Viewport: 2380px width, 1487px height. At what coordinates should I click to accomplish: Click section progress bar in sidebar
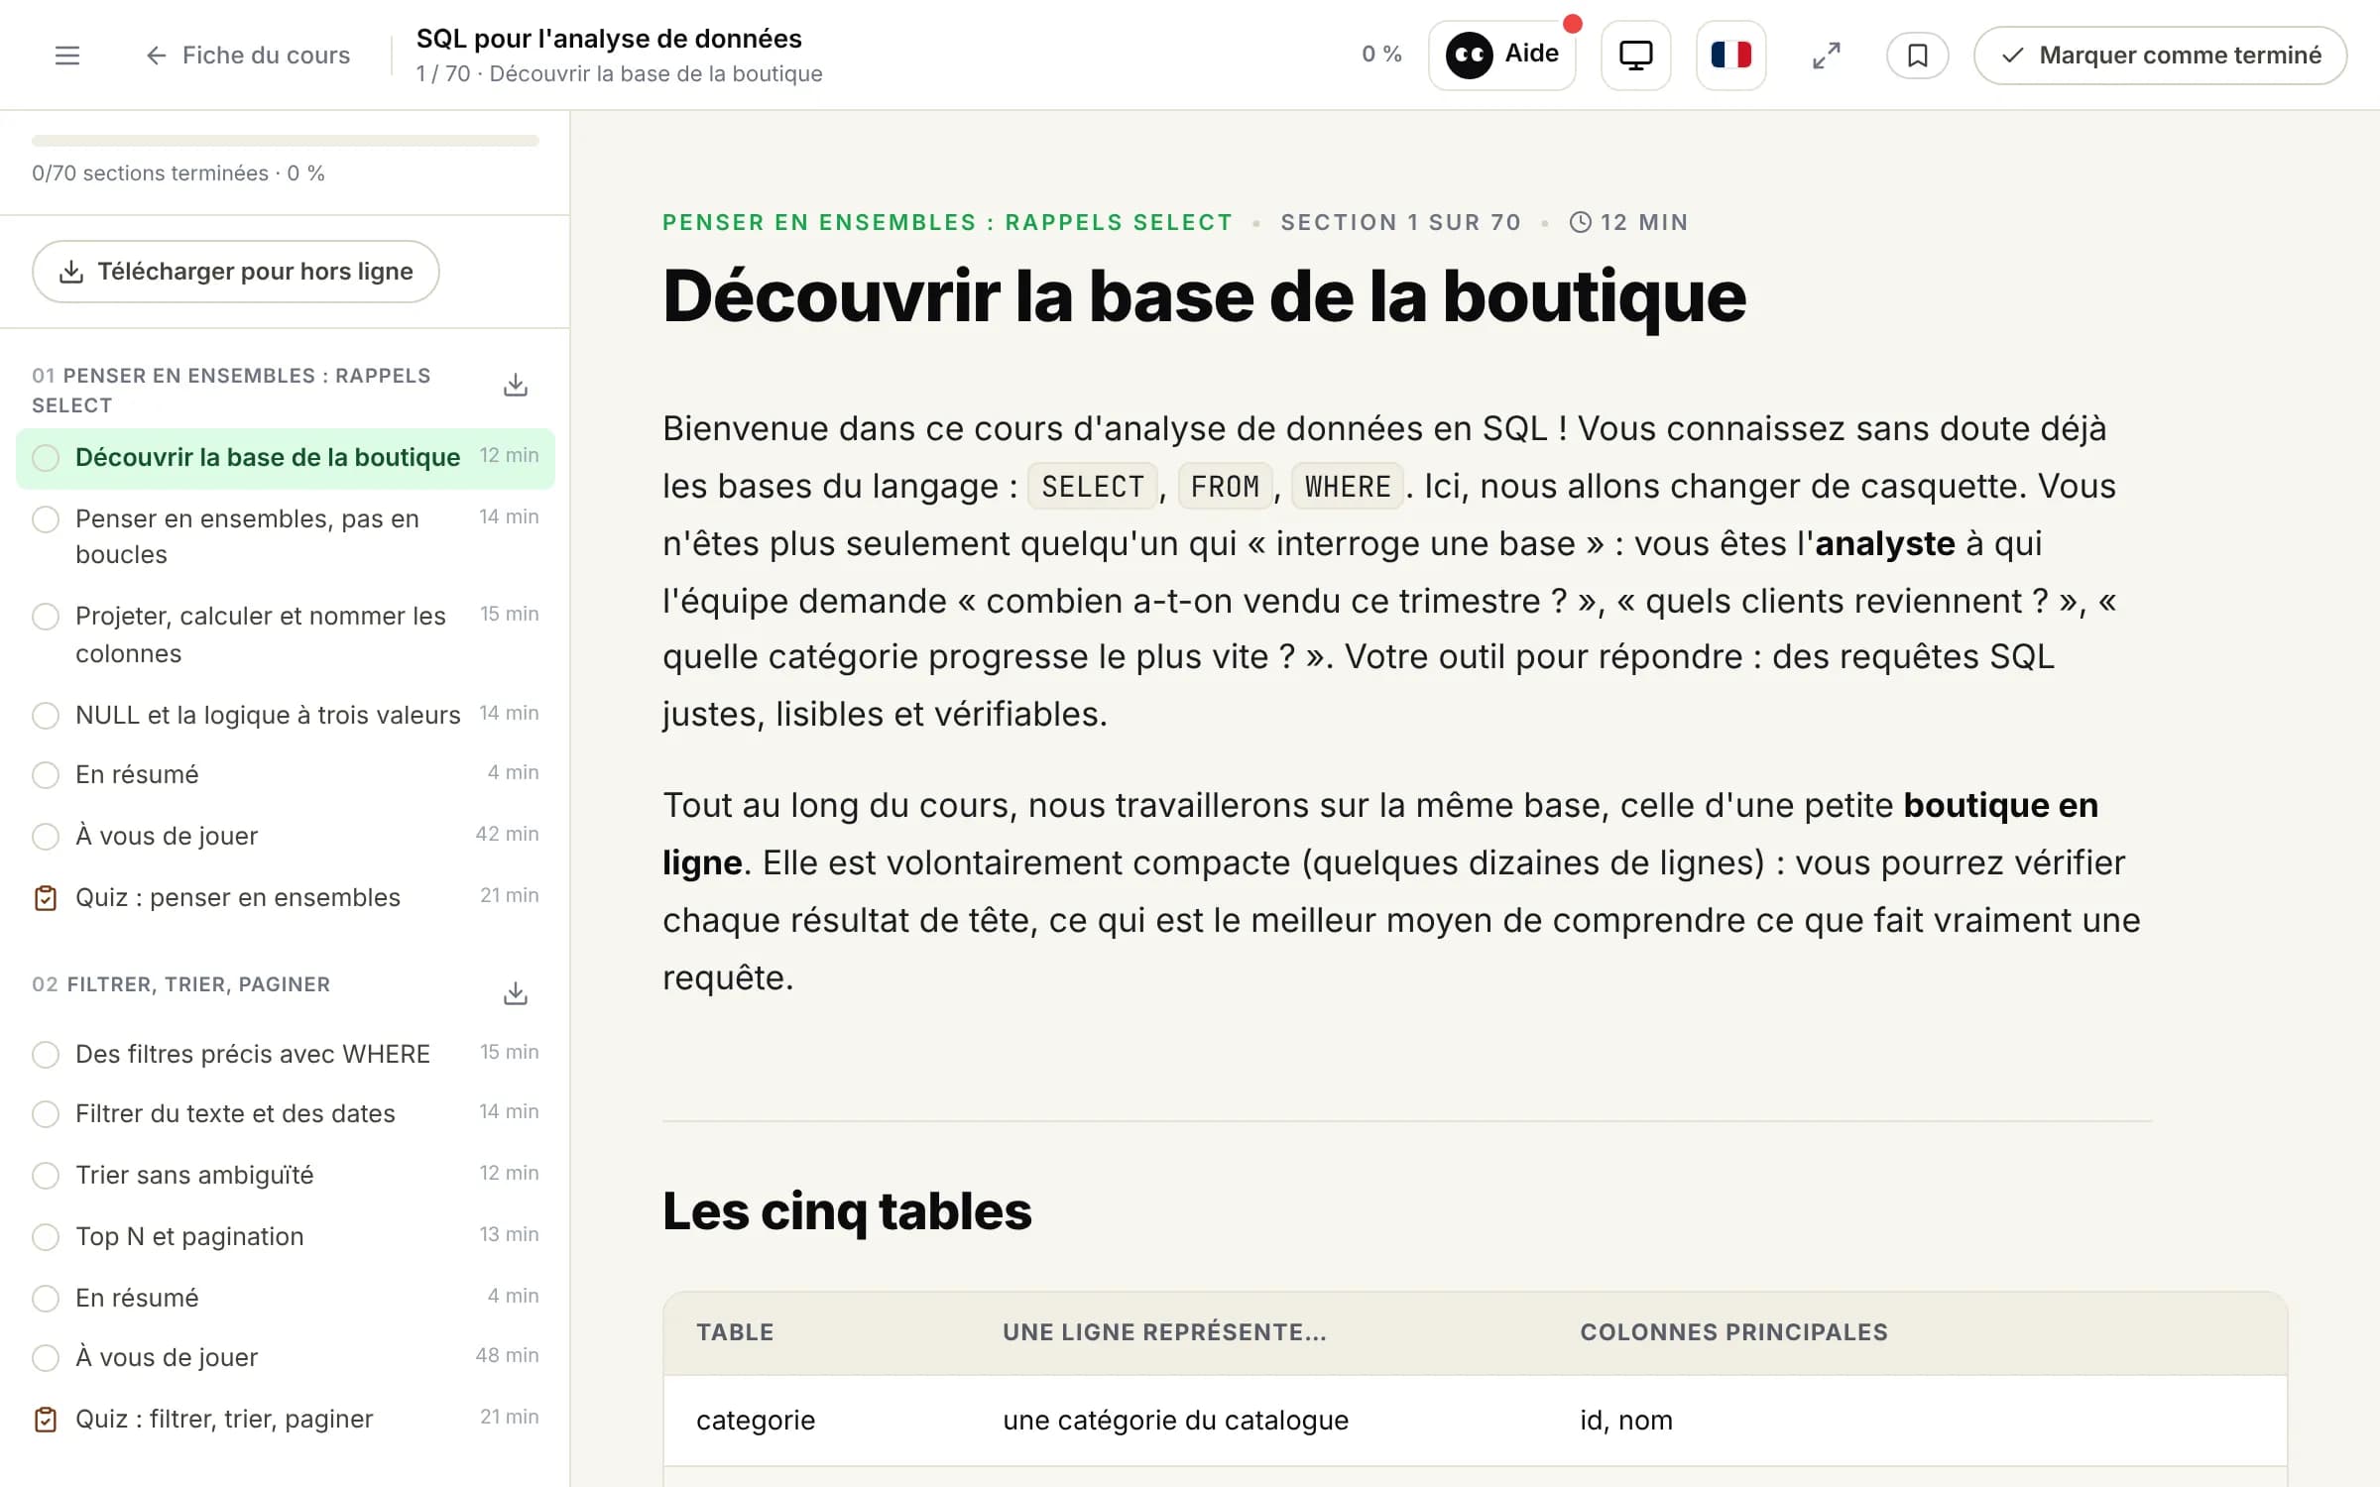(286, 141)
